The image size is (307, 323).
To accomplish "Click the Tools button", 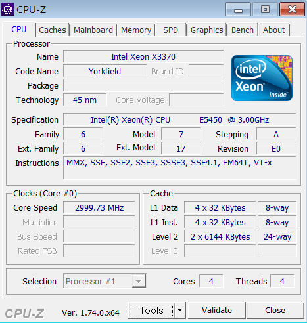I will click(152, 311).
